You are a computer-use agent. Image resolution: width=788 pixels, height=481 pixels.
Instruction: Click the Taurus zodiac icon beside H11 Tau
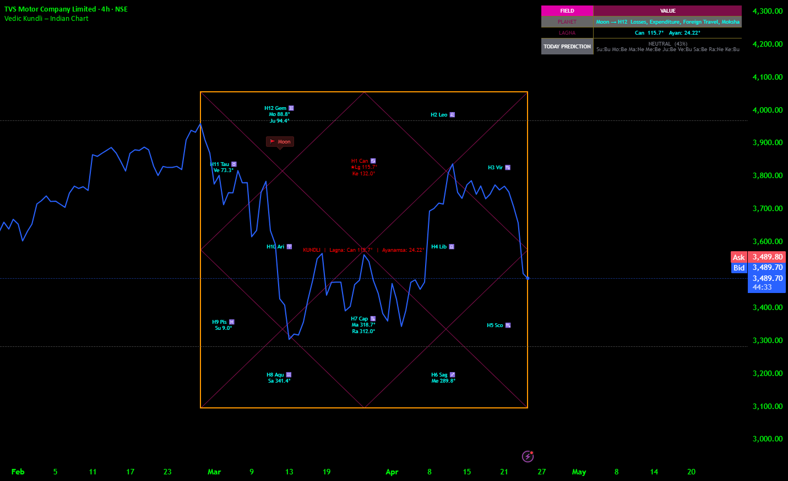click(234, 164)
